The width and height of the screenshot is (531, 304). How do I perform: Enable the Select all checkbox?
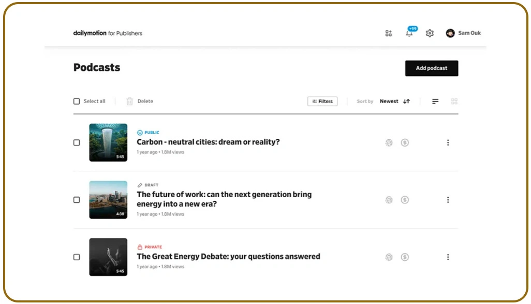[77, 101]
